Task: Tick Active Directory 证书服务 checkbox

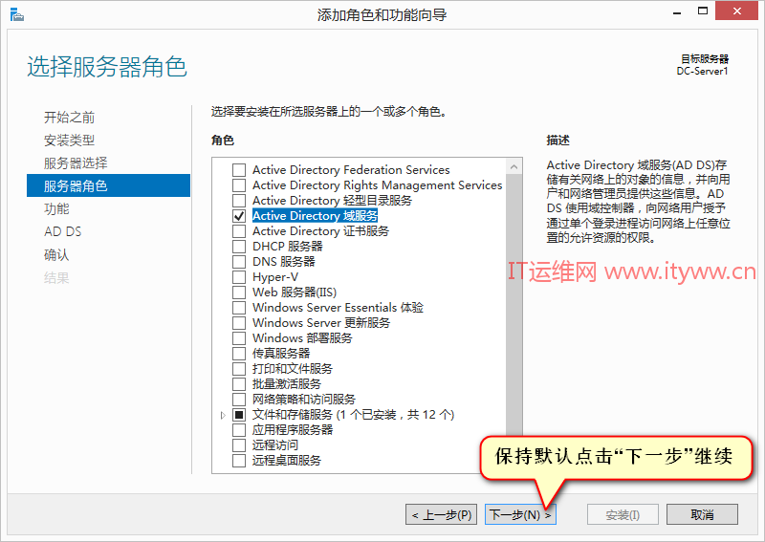Action: (x=239, y=230)
